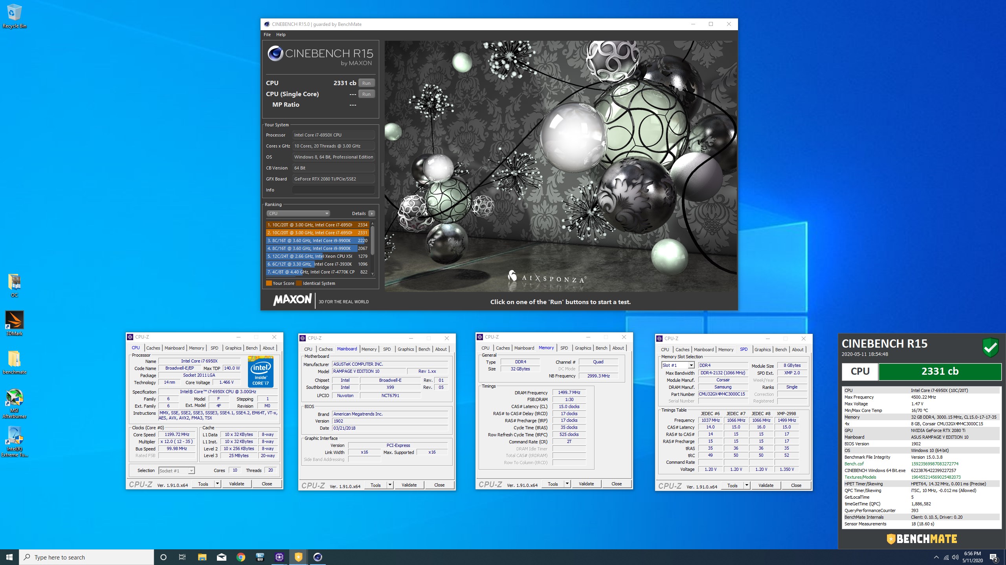This screenshot has height=565, width=1006.
Task: Open the volume control in system tray
Action: pyautogui.click(x=955, y=557)
